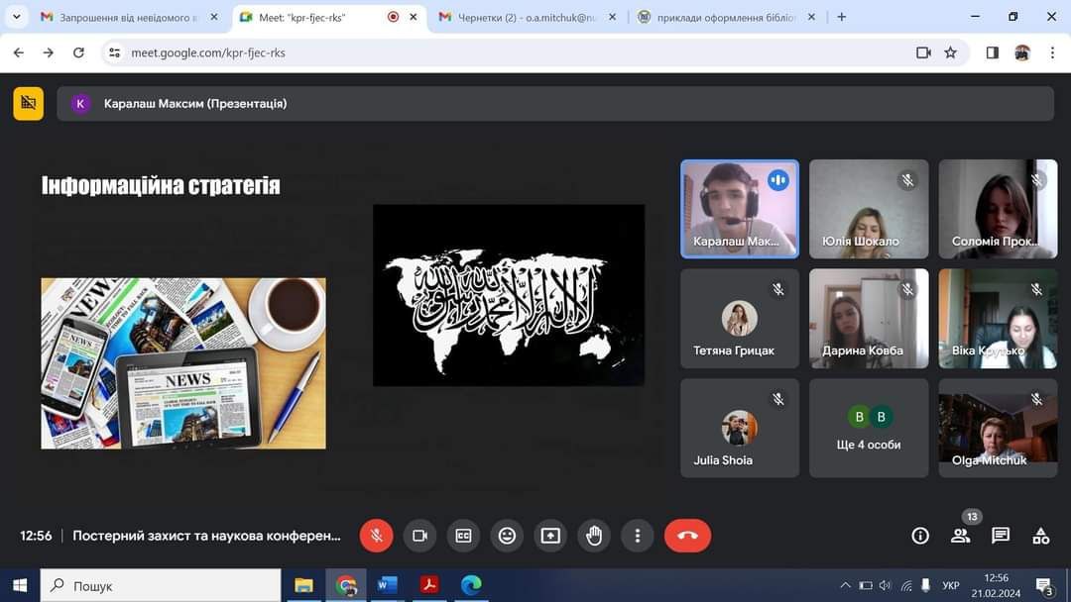Go forward in browser
Screen dimensions: 1071x602
(48, 52)
